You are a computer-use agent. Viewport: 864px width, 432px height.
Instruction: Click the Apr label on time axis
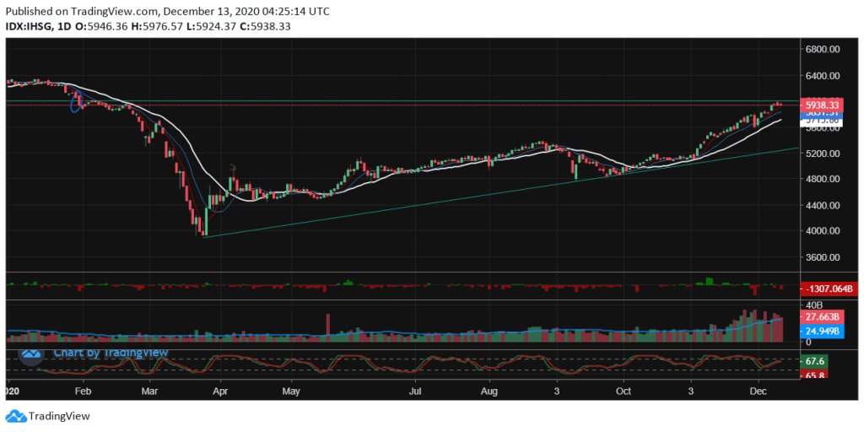(x=220, y=392)
